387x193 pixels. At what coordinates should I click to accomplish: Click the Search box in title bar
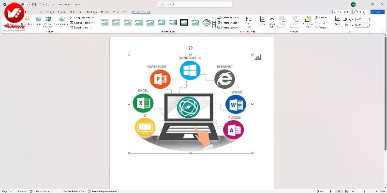point(195,4)
